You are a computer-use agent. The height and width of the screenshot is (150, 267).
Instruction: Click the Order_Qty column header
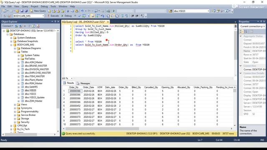123,87
